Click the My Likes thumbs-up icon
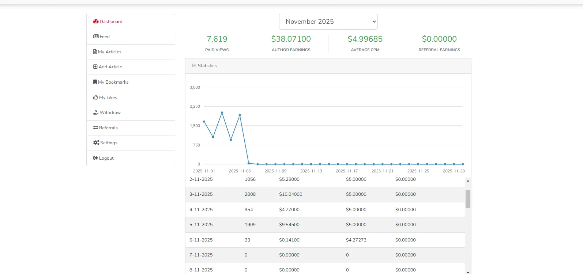Viewport: 583px width, 274px height. coord(95,98)
